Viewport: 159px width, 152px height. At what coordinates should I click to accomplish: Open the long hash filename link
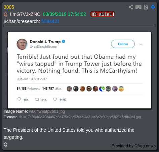pyautogui.click(x=80, y=117)
